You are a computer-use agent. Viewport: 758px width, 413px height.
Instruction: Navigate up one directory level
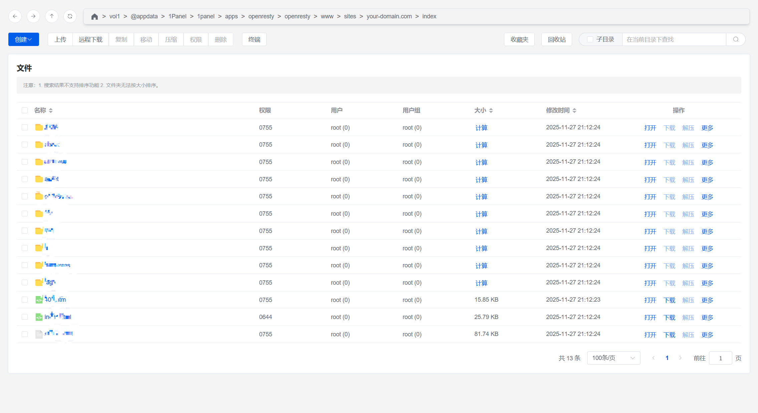(52, 16)
